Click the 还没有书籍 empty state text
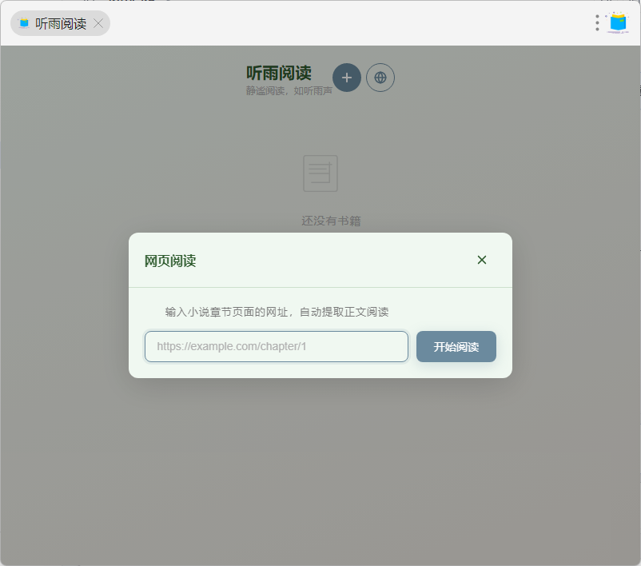This screenshot has height=566, width=641. (x=331, y=221)
